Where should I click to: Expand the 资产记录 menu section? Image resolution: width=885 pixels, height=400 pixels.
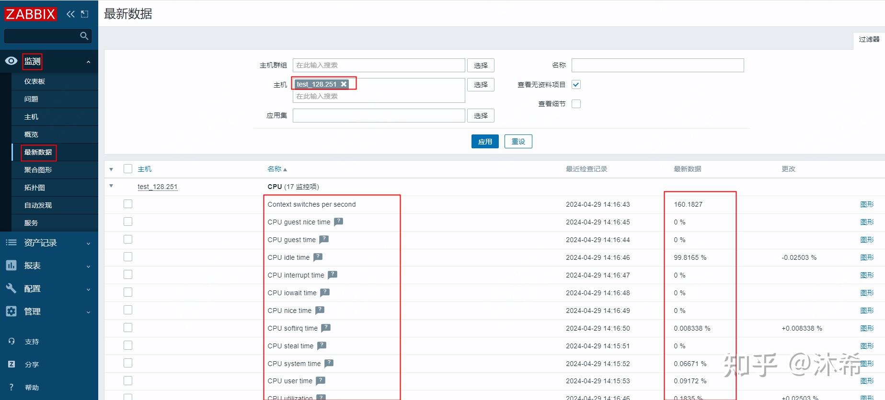pyautogui.click(x=88, y=244)
